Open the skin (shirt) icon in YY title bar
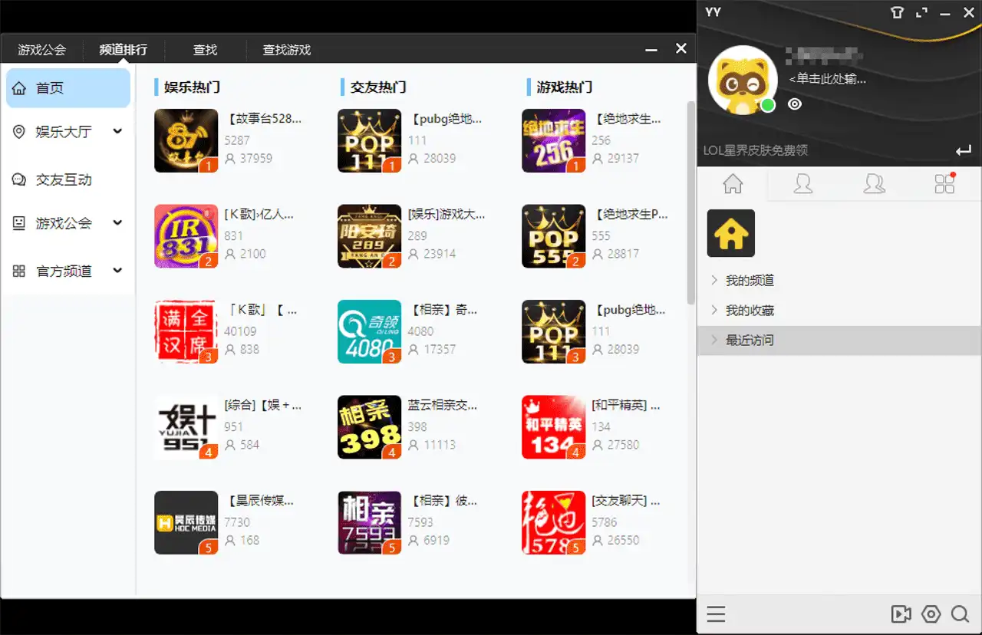Image resolution: width=982 pixels, height=635 pixels. (897, 12)
